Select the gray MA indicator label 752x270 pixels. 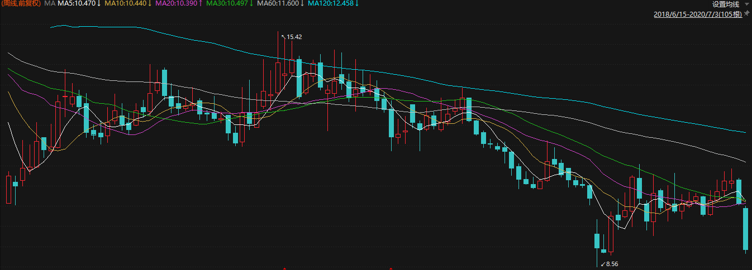49,4
